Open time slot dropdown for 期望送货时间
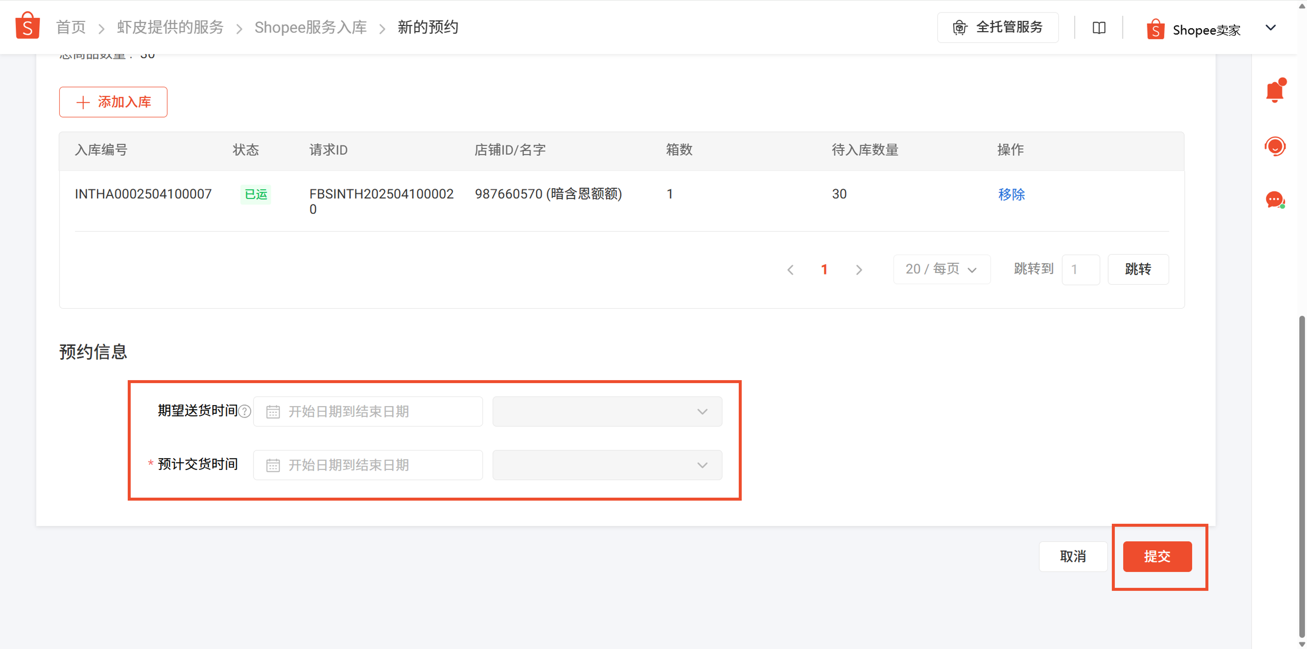Screen dimensions: 1307x649 (x=607, y=412)
